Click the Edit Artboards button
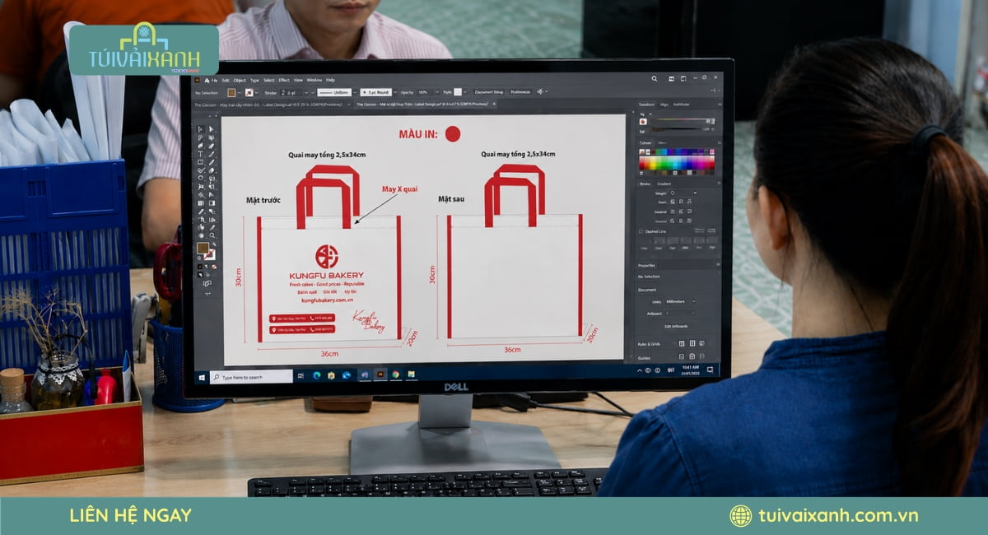 click(675, 326)
